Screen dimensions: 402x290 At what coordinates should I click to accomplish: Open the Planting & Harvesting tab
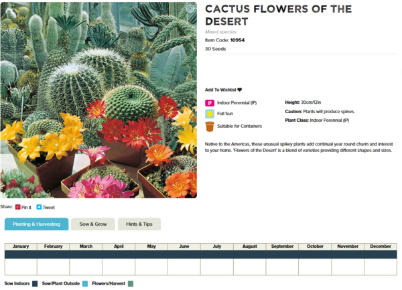pos(36,224)
